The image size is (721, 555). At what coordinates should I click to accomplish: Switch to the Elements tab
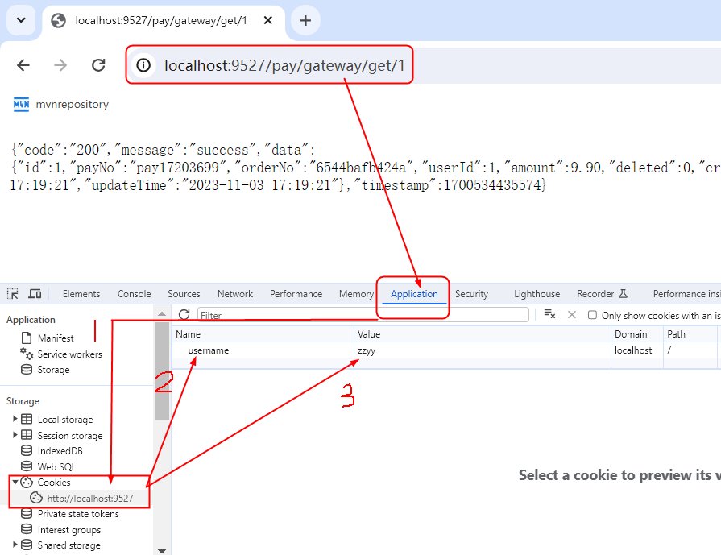[x=81, y=294]
